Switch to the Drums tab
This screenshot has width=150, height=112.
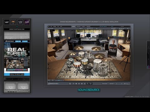73,26
